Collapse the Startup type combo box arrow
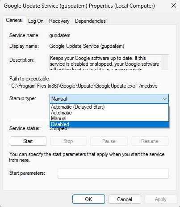Image resolution: width=180 pixels, height=207 pixels. 164,99
